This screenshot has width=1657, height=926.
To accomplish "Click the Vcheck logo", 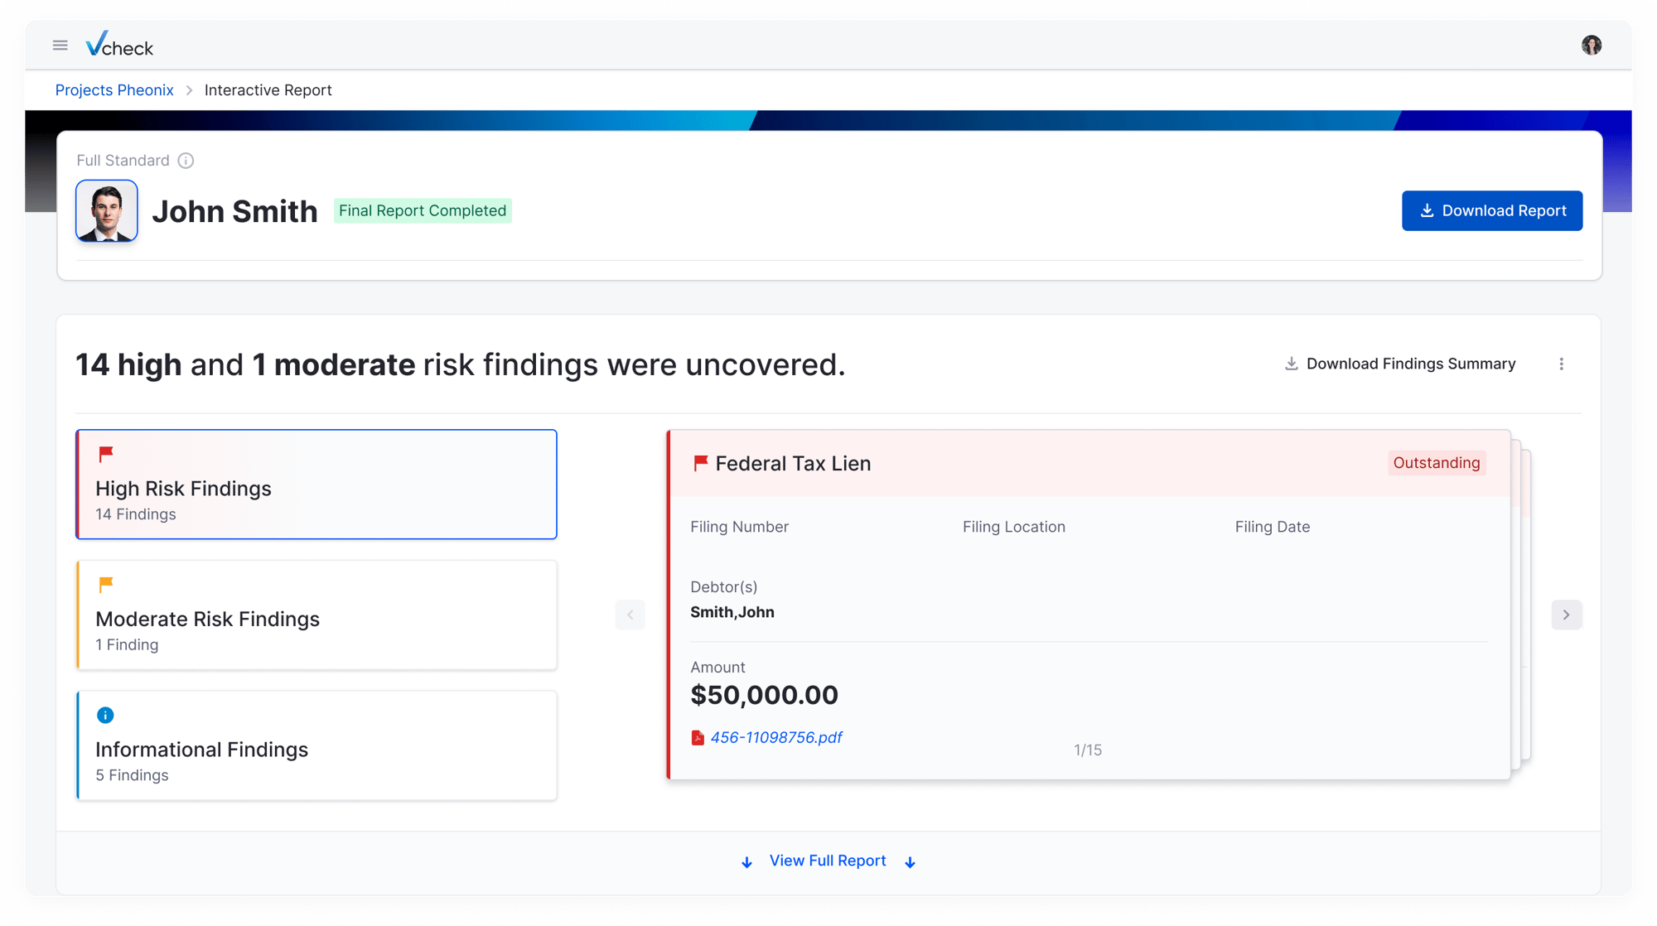I will pos(119,45).
